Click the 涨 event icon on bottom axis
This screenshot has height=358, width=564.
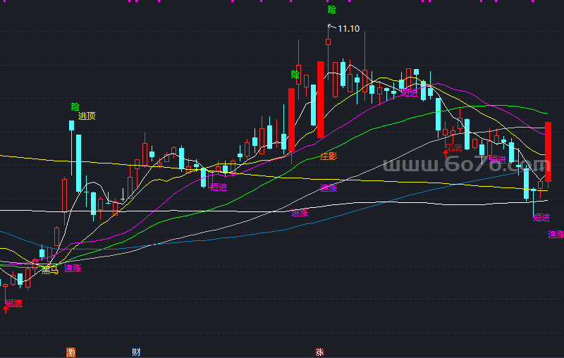tap(319, 352)
